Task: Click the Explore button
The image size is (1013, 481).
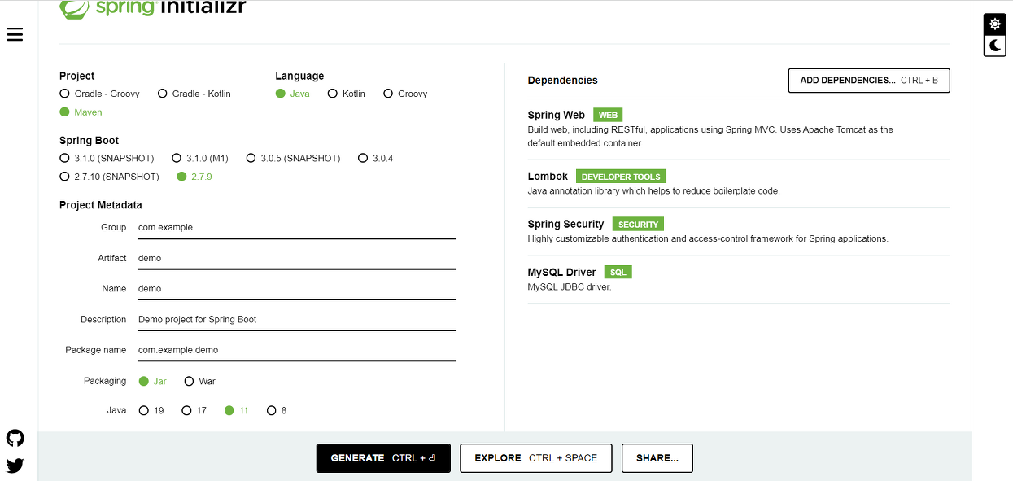Action: coord(536,458)
